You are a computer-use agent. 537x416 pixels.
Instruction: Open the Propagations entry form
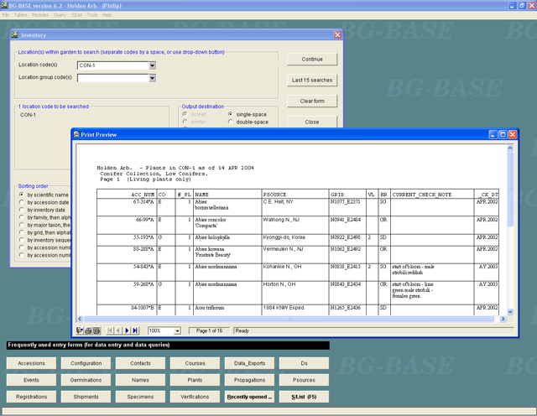[x=250, y=380]
